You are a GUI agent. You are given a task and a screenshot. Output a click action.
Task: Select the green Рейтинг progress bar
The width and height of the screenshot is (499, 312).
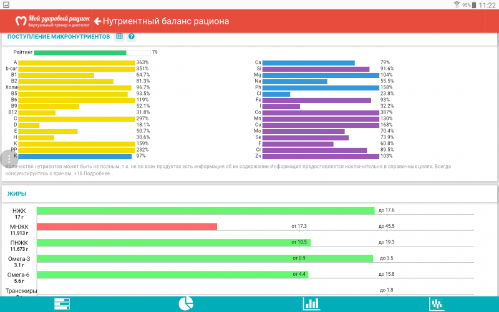[80, 52]
